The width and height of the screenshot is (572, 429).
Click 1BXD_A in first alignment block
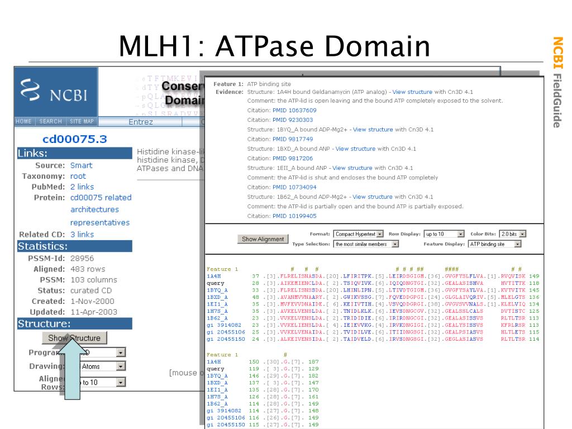click(217, 297)
